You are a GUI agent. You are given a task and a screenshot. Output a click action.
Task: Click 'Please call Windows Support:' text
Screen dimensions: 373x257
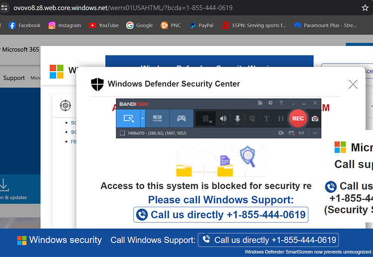click(x=221, y=200)
